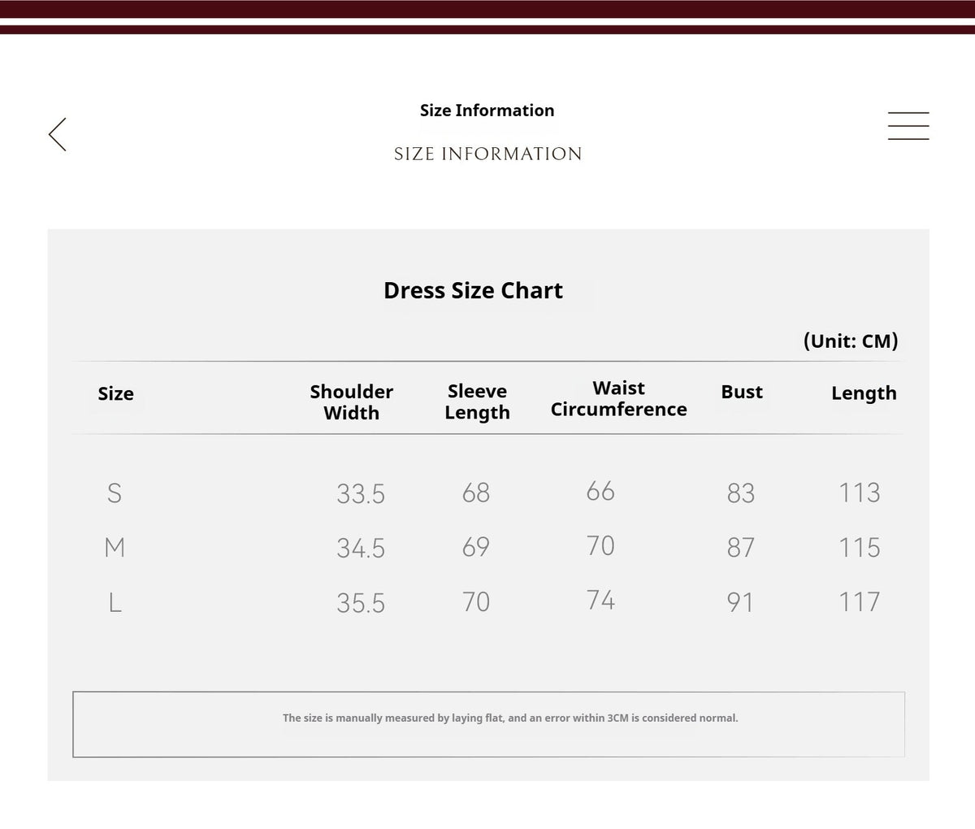975x829 pixels.
Task: Go back using the left chevron arrow
Action: (57, 134)
